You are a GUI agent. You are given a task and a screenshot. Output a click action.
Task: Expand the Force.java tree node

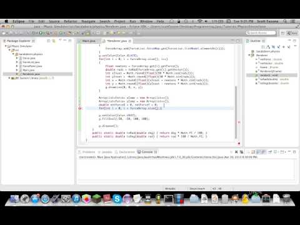tap(17, 58)
